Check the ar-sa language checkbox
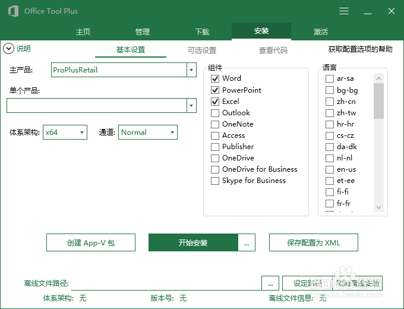This screenshot has width=404, height=309. click(330, 78)
